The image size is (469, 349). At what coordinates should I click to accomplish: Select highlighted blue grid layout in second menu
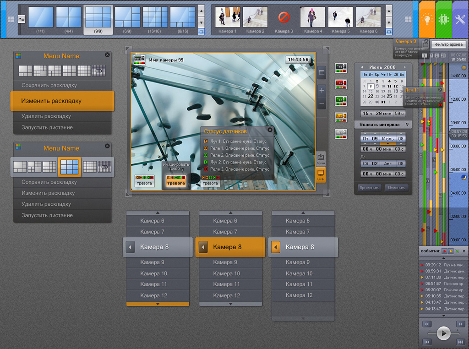click(x=70, y=167)
